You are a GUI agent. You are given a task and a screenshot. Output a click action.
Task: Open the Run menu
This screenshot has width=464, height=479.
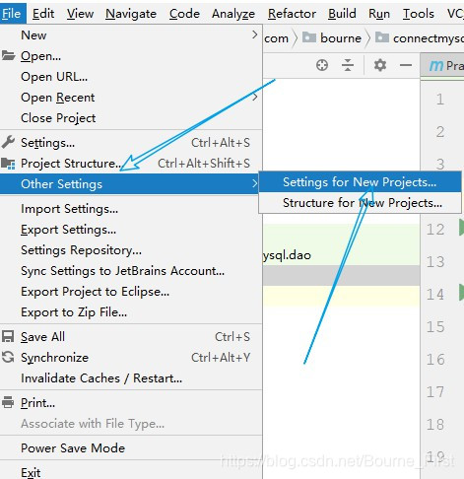[379, 14]
